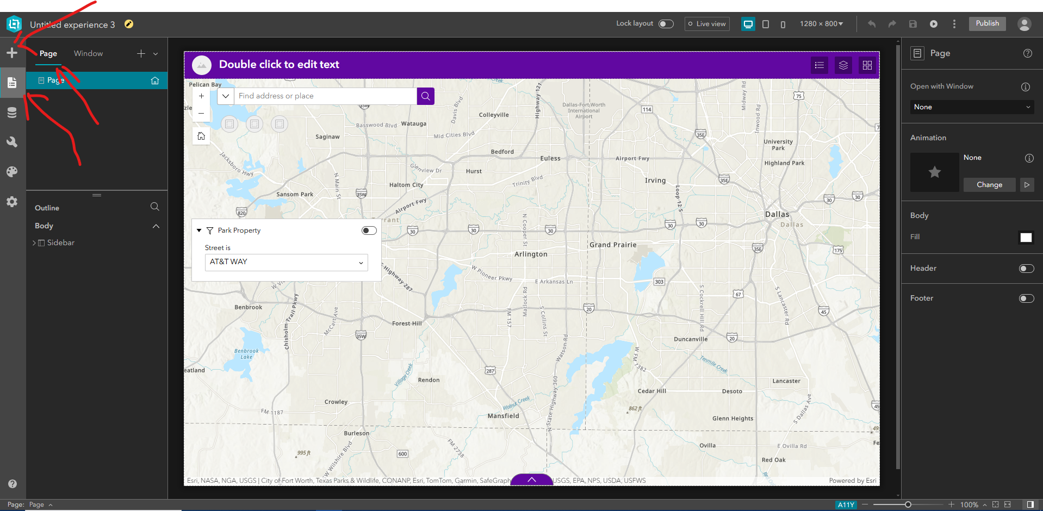
Task: Open the Insert widget panel
Action: point(12,53)
